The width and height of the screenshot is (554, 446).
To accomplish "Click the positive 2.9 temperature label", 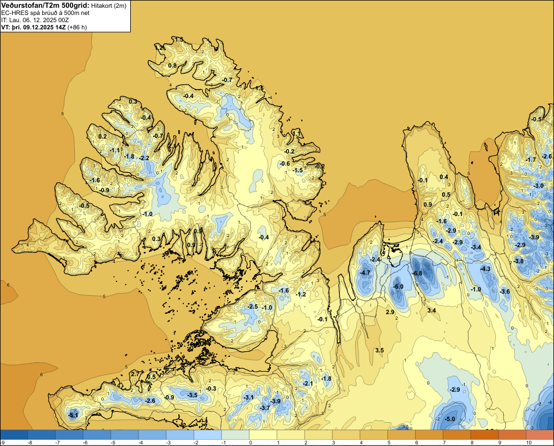I will 389,312.
